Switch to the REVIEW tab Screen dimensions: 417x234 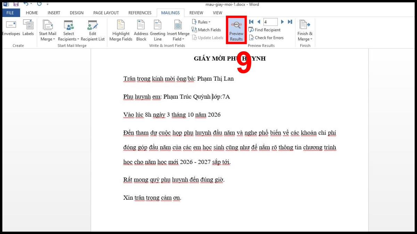196,13
